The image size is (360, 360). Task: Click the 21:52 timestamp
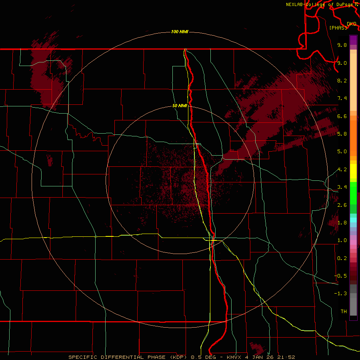point(286,357)
